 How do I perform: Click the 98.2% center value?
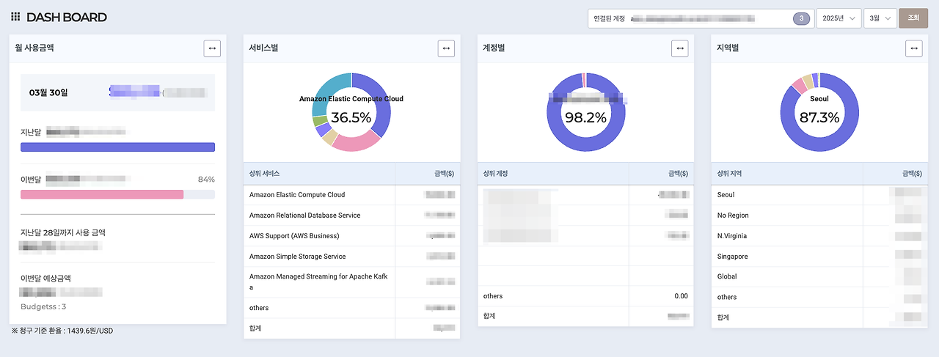pos(585,117)
